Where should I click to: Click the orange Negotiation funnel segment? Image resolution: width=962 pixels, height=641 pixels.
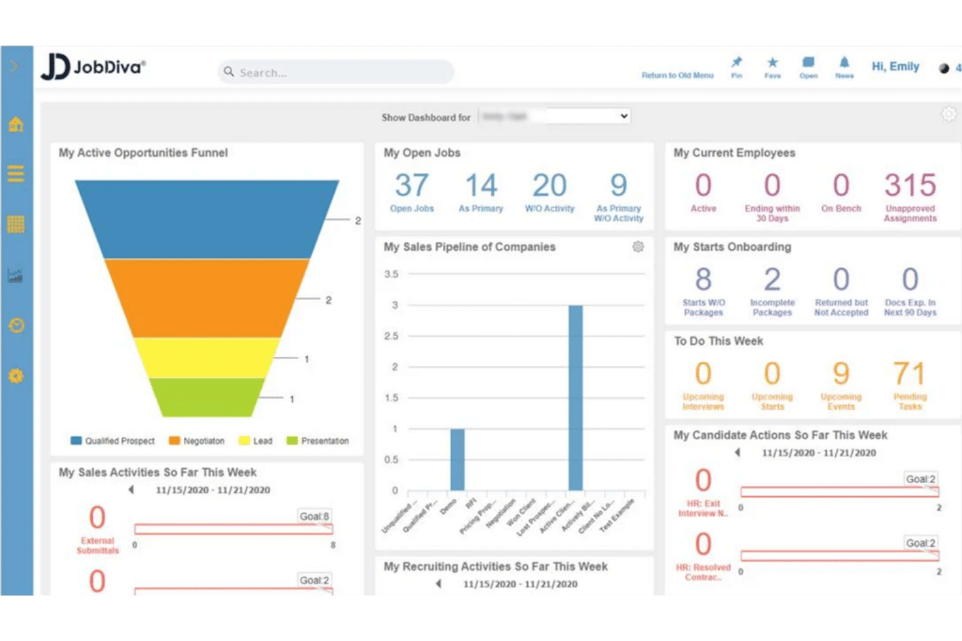click(x=207, y=298)
